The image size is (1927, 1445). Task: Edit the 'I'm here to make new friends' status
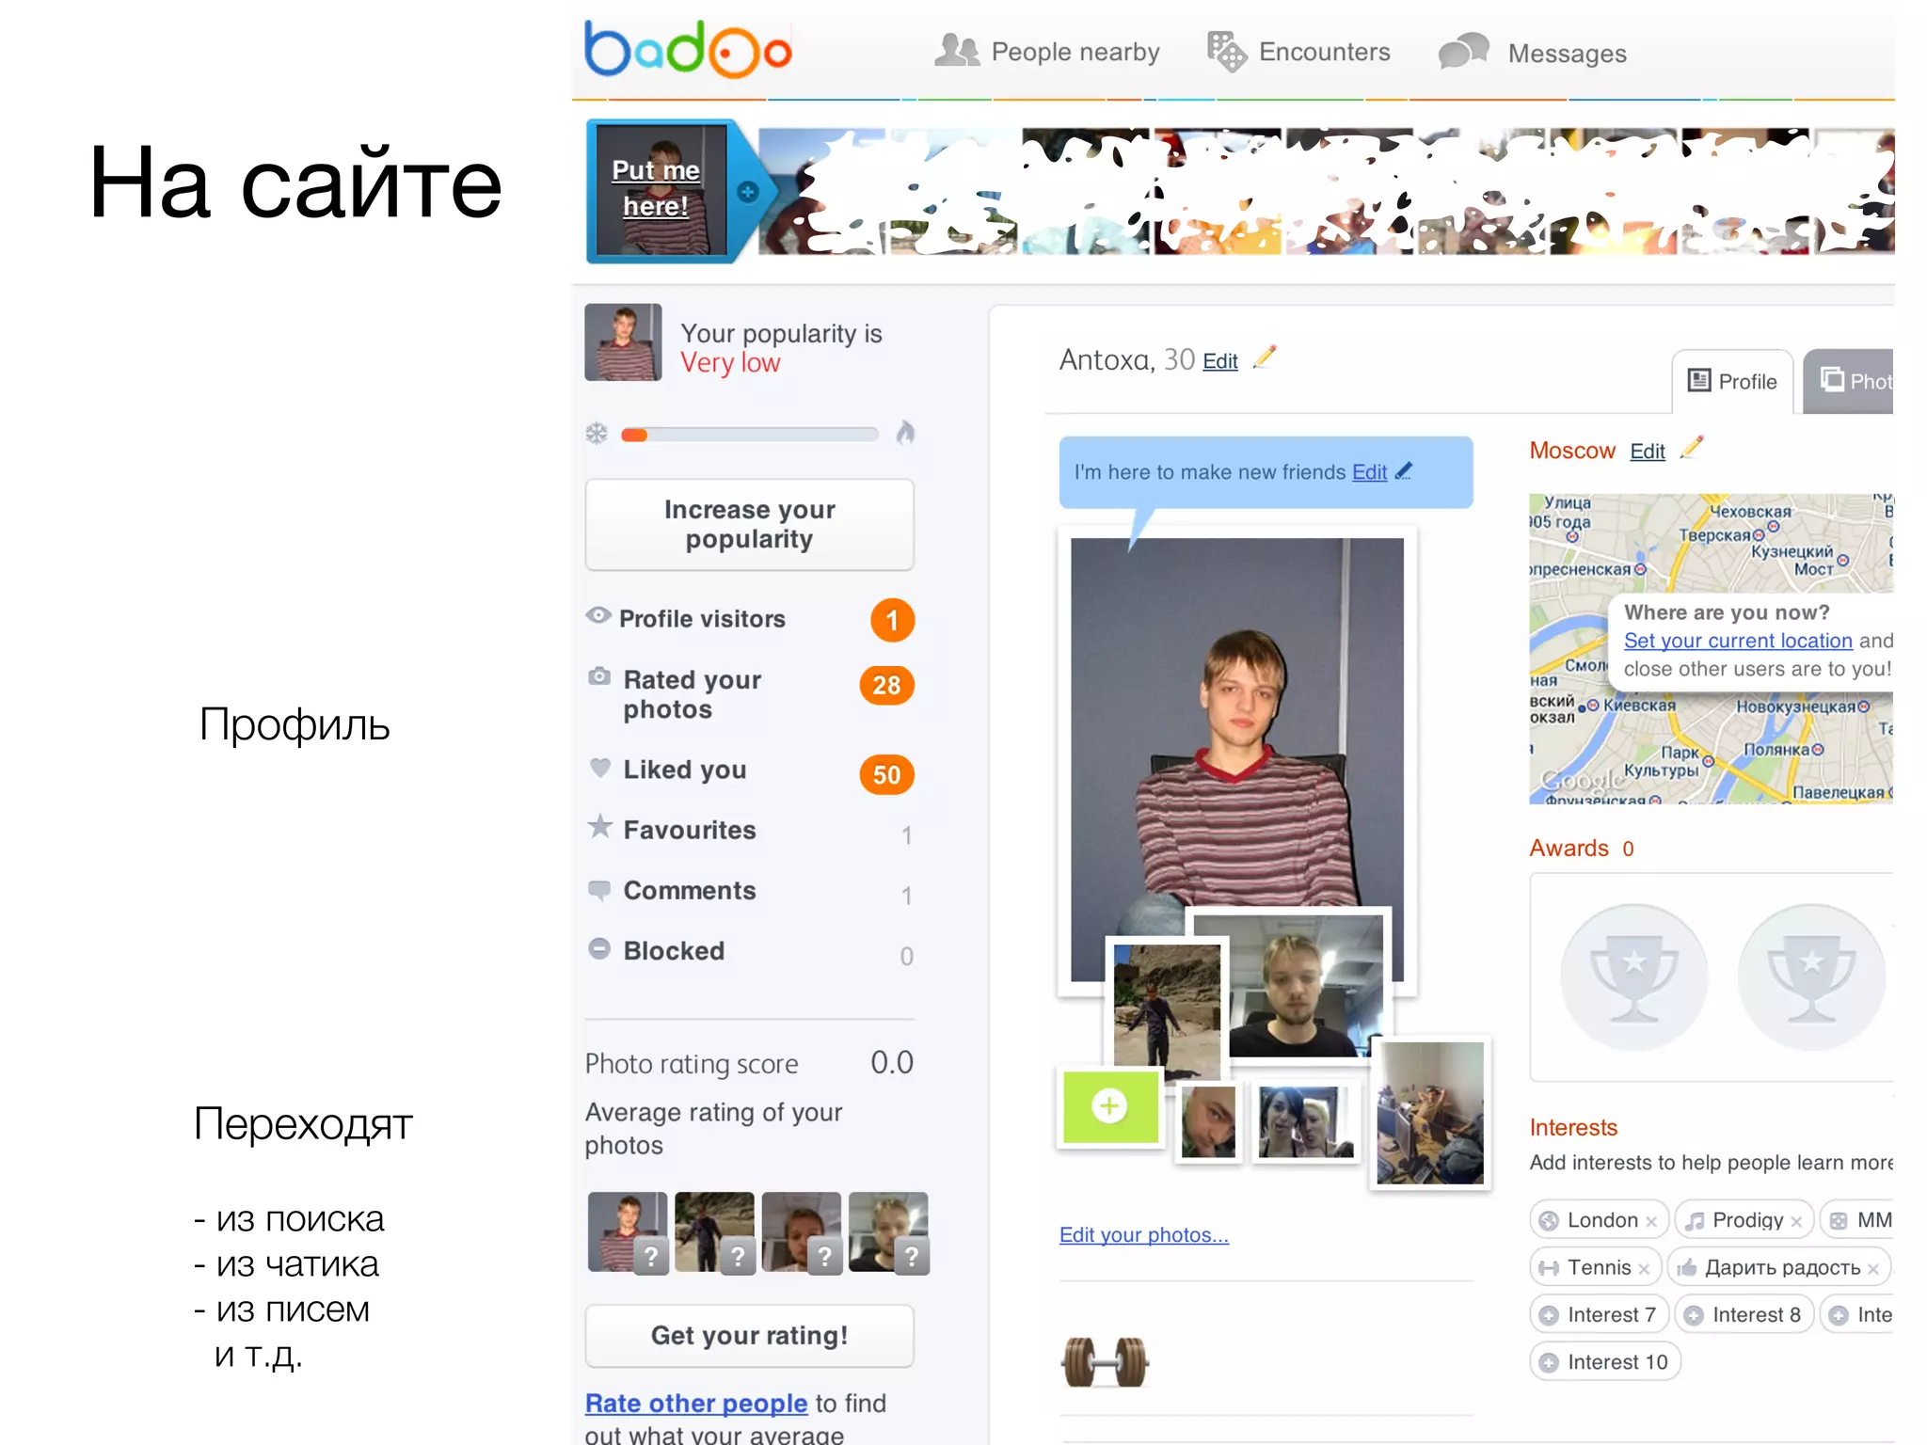pyautogui.click(x=1369, y=472)
